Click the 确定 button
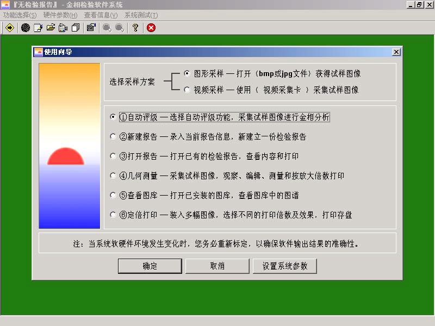435x326 pixels. coord(150,266)
